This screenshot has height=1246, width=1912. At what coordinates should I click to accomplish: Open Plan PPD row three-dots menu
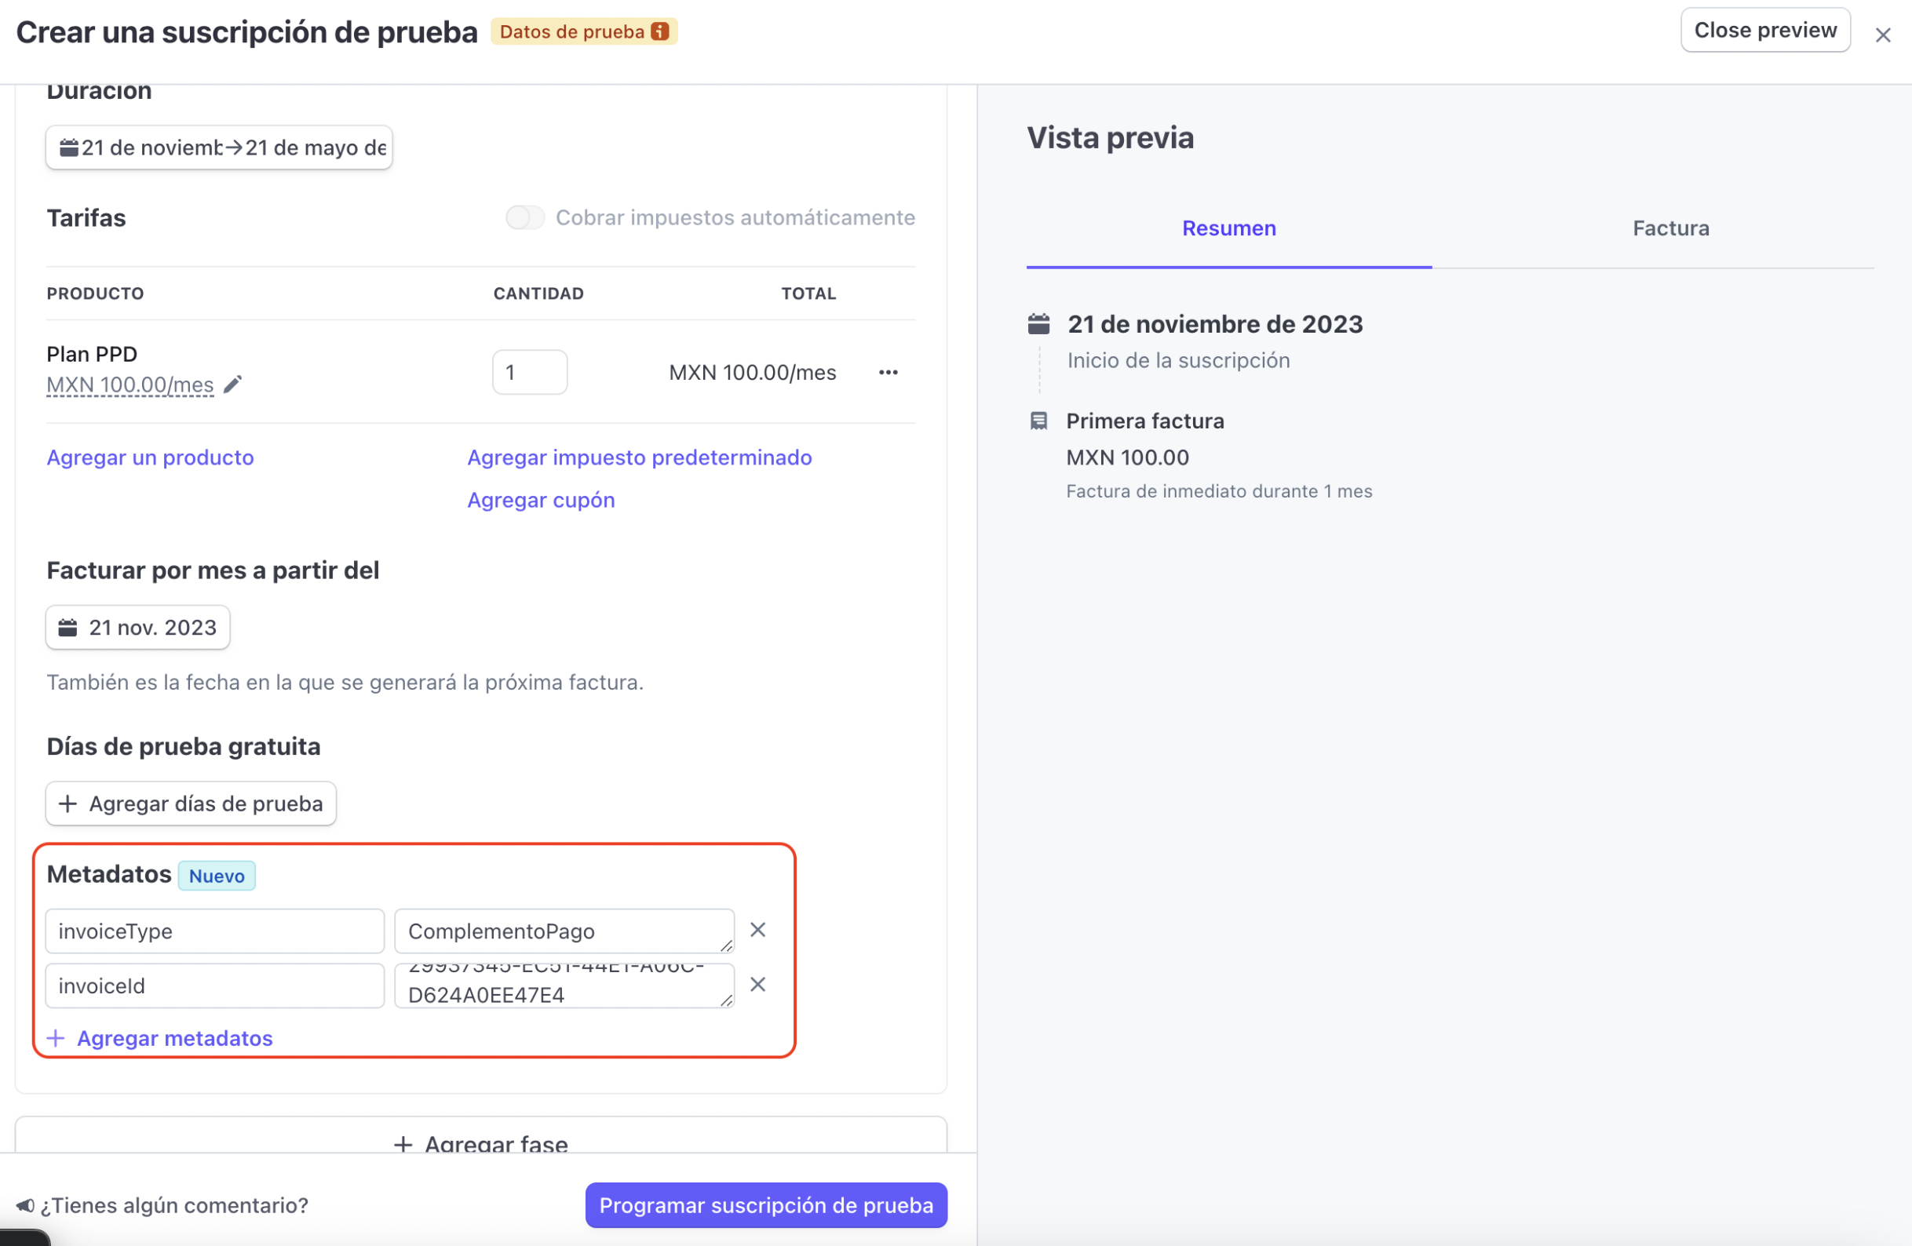tap(888, 372)
